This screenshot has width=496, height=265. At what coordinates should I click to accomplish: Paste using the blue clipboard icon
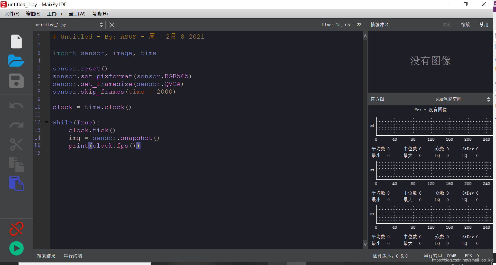[x=16, y=184]
